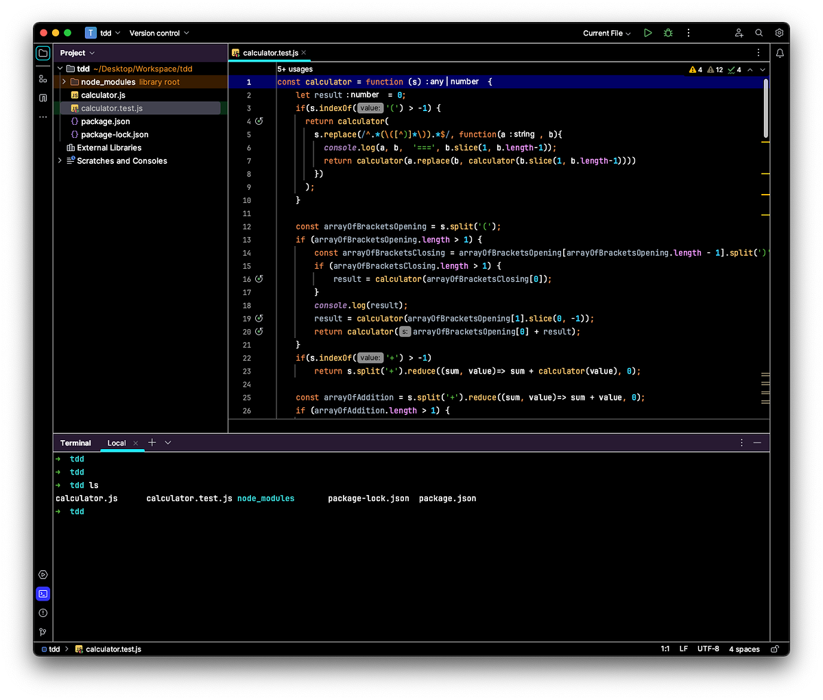
Task: Open the notifications bell icon
Action: coord(779,53)
